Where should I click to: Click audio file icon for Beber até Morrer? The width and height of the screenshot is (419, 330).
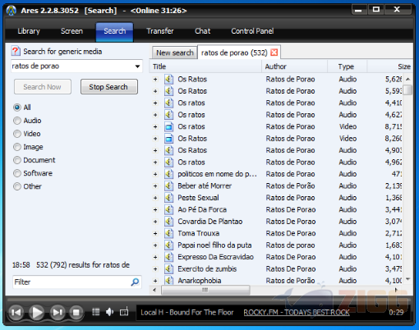(x=169, y=186)
